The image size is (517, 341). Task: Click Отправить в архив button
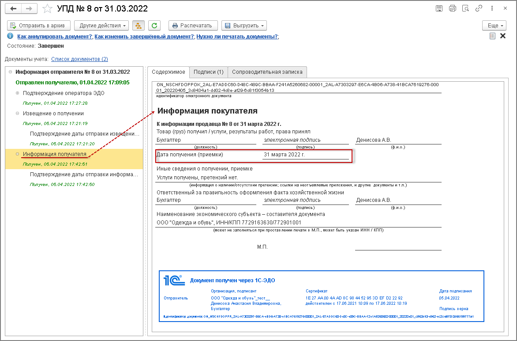(x=38, y=26)
